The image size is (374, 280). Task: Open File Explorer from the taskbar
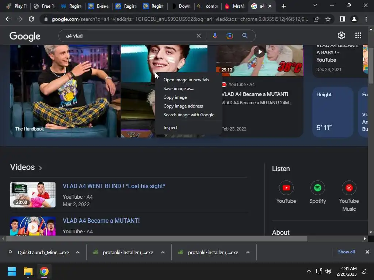point(28,271)
